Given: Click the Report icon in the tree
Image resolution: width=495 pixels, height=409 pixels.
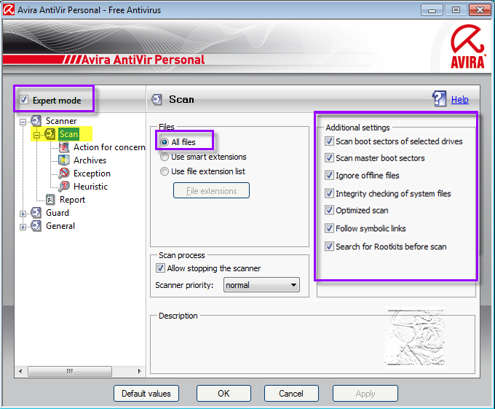Looking at the screenshot, I should [50, 200].
